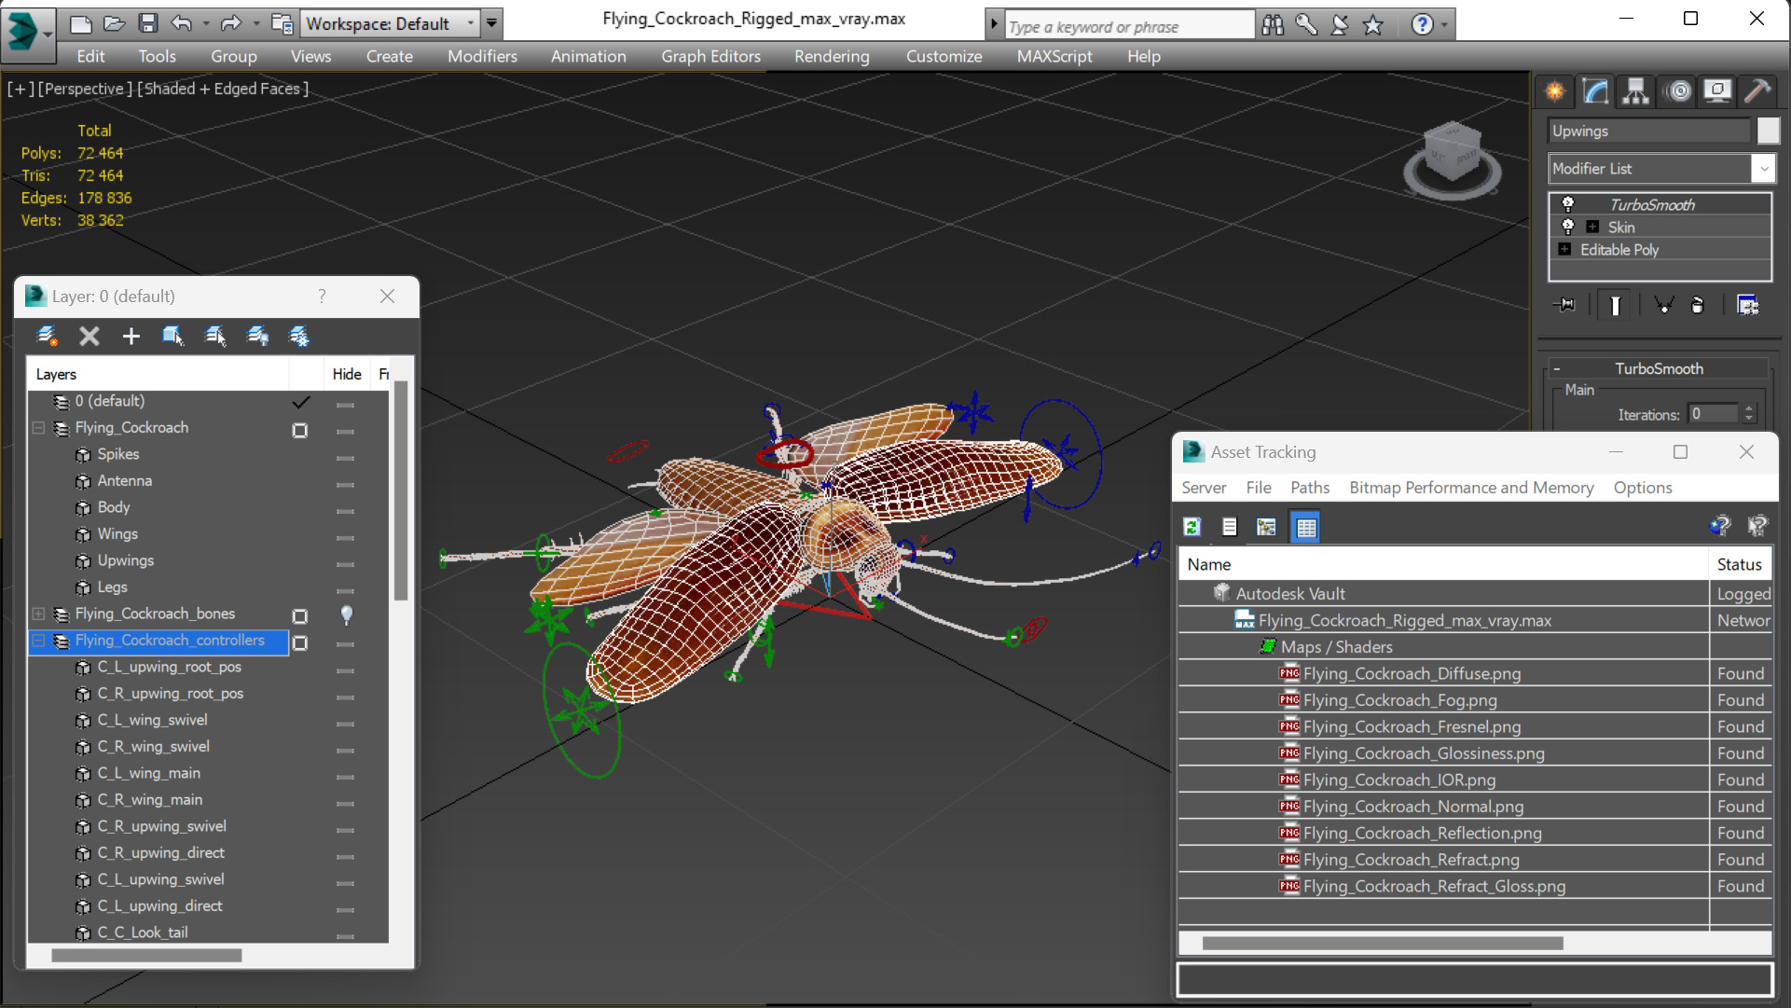Click the Pin Stack icon
The width and height of the screenshot is (1791, 1008).
pos(1566,305)
